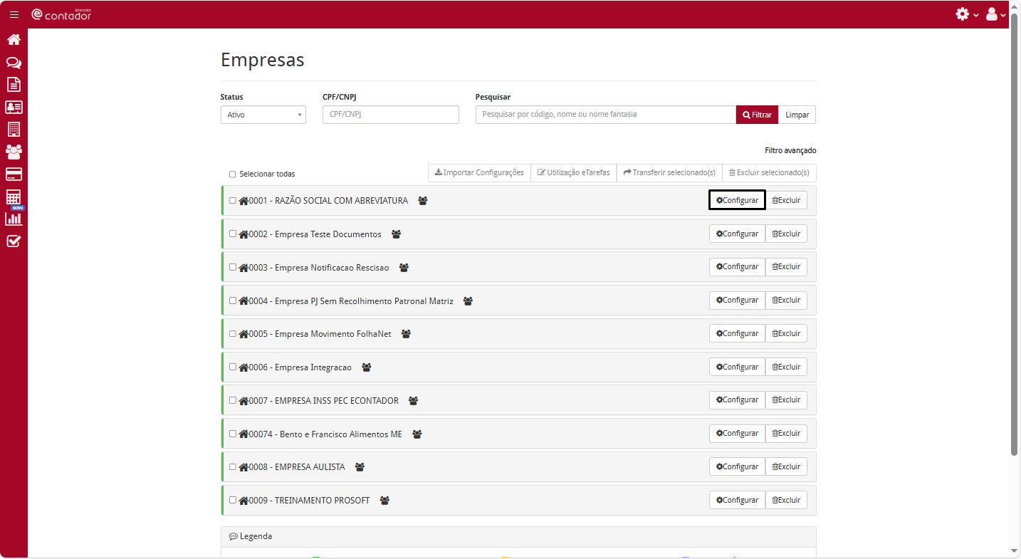Open the Filtro avançado link
The image size is (1021, 559).
pos(790,151)
